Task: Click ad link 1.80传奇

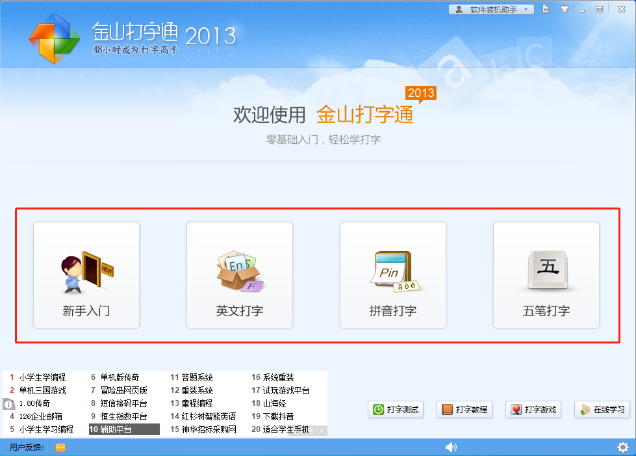Action: pos(34,403)
